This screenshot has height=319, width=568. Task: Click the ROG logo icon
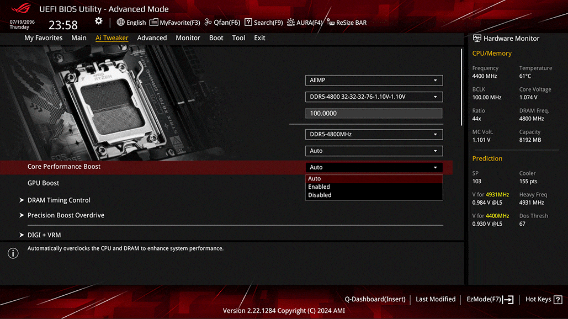point(21,8)
